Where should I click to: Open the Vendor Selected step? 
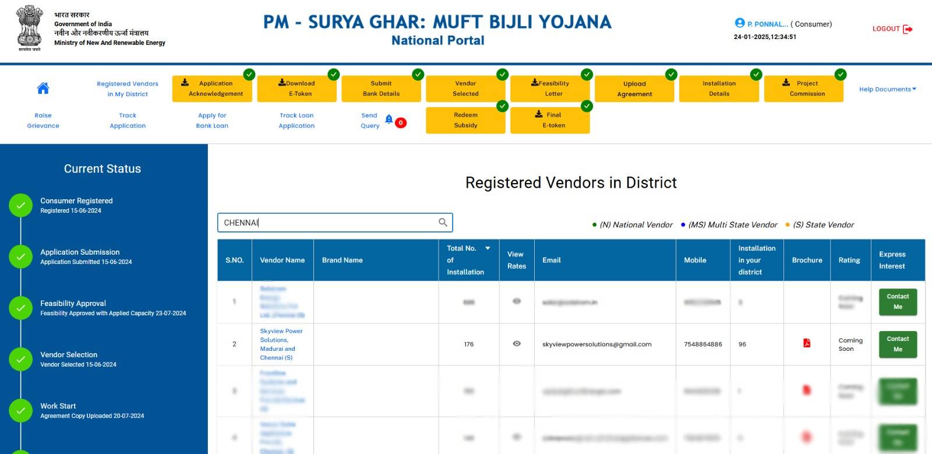(x=466, y=89)
